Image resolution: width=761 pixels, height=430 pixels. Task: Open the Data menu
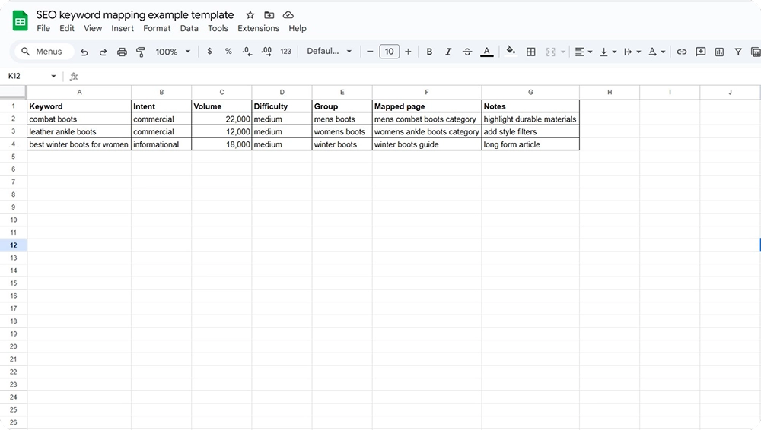click(189, 28)
